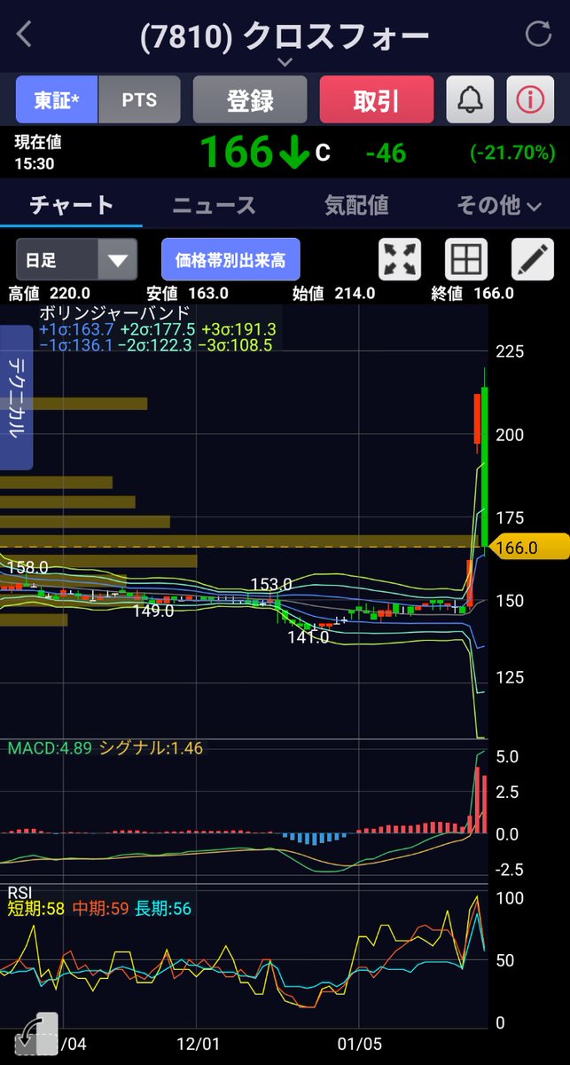Tap the 長期:56 RSI value
570x1065 pixels.
click(x=163, y=909)
